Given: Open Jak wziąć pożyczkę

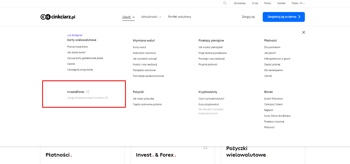Looking at the screenshot, I should coord(143,99).
